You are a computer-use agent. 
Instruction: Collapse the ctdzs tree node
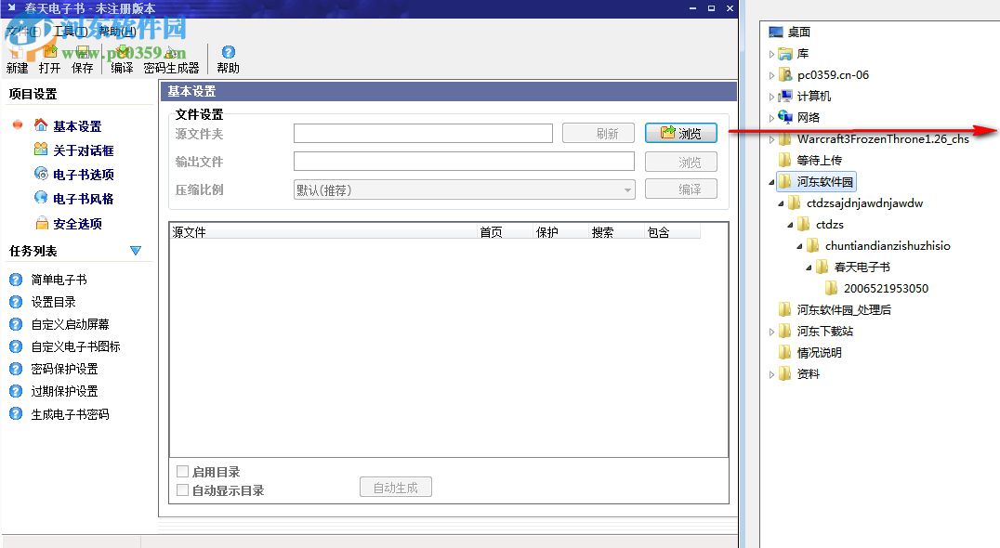(x=791, y=225)
